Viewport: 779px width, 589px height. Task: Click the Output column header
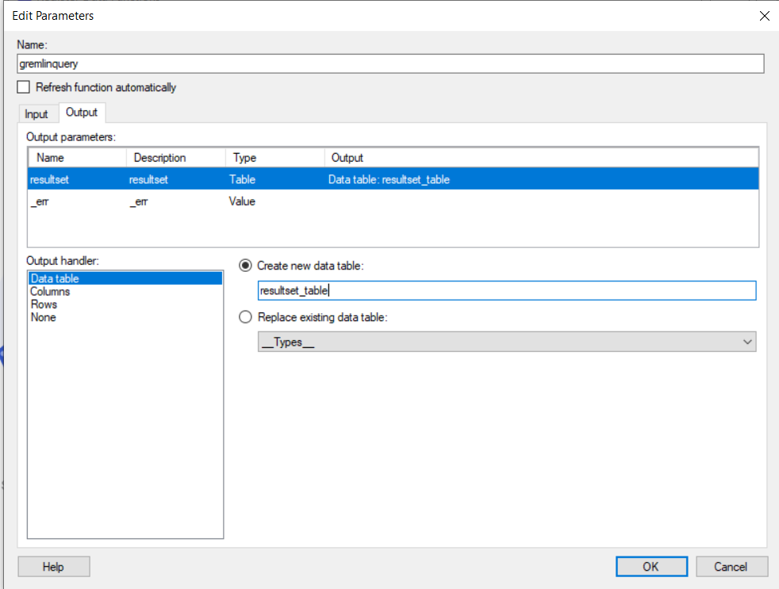(x=539, y=158)
